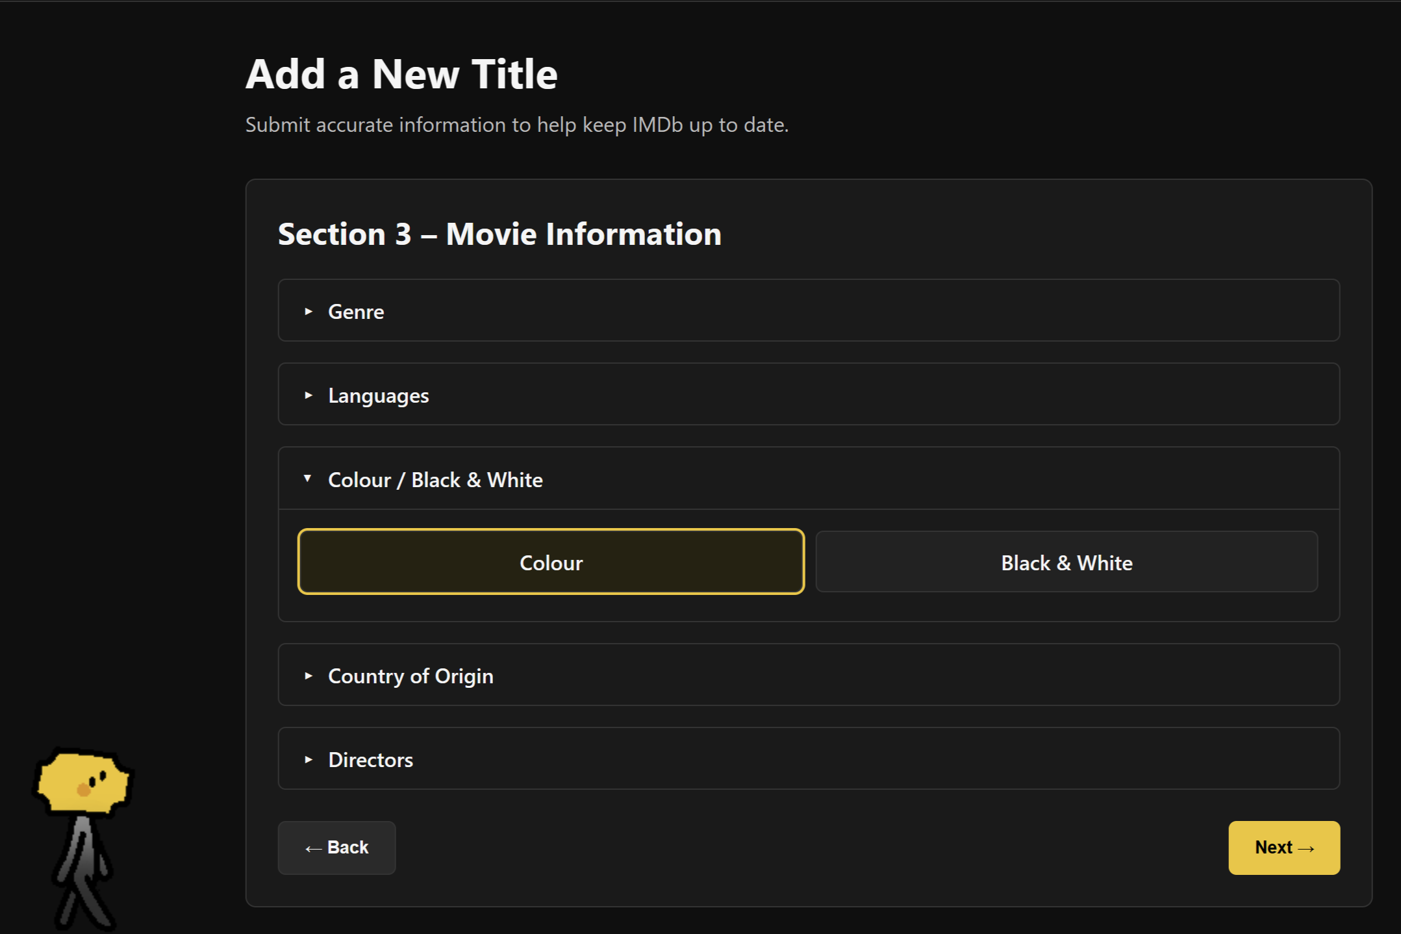1401x934 pixels.
Task: Expand the Directors section
Action: pyautogui.click(x=371, y=760)
